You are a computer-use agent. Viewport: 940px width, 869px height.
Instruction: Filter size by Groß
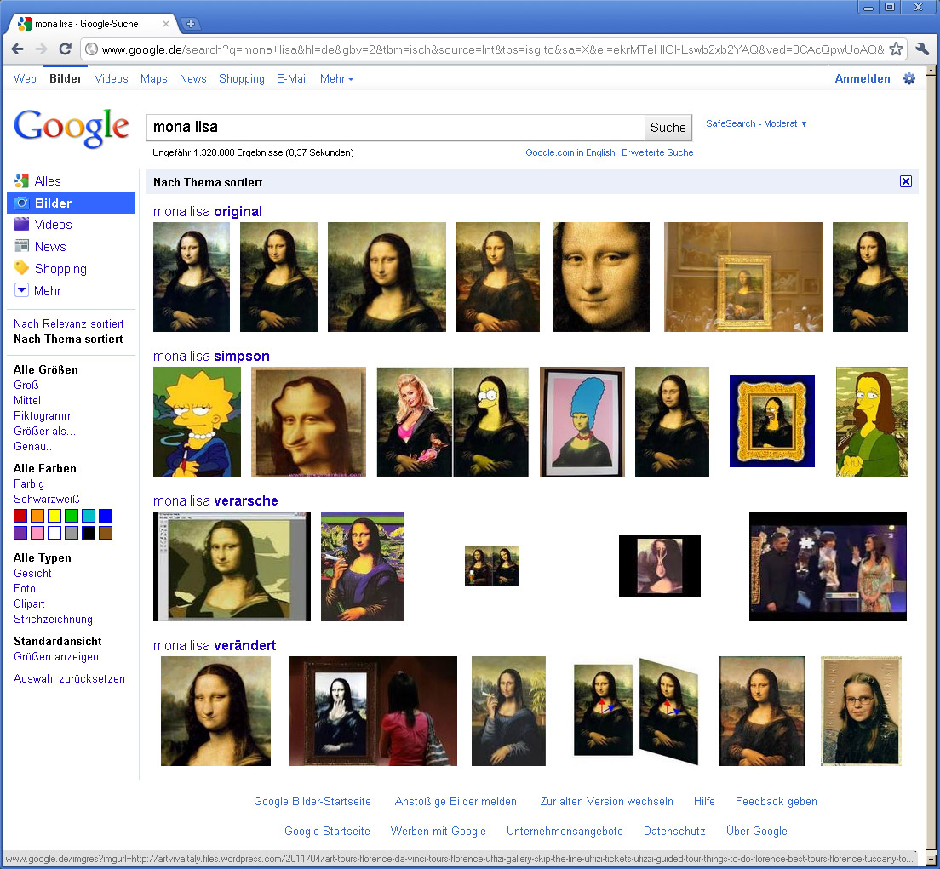(x=26, y=385)
